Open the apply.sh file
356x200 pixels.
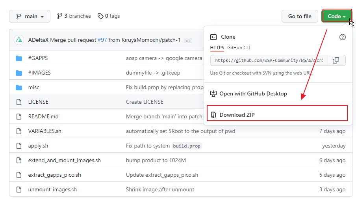click(38, 146)
